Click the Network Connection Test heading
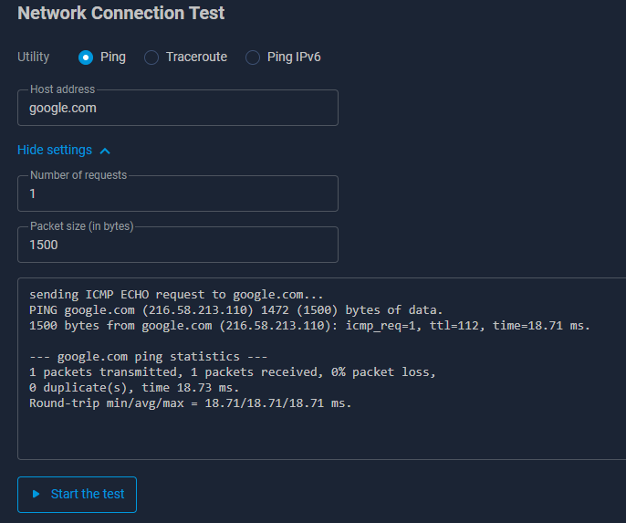 click(x=121, y=13)
